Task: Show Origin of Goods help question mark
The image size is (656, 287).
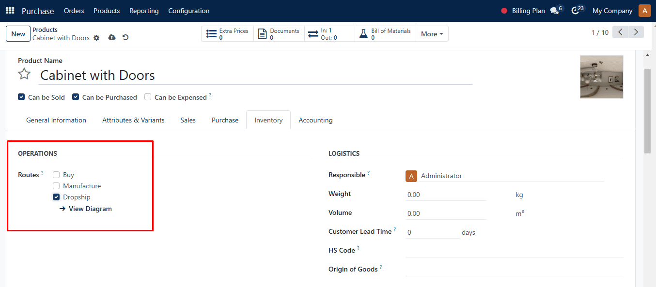Action: click(x=381, y=267)
